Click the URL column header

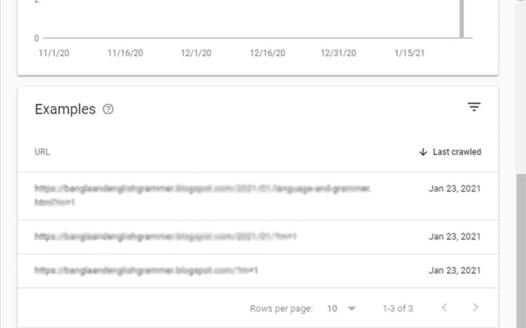point(43,152)
